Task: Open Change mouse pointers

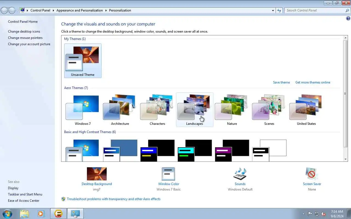Action: click(x=25, y=38)
